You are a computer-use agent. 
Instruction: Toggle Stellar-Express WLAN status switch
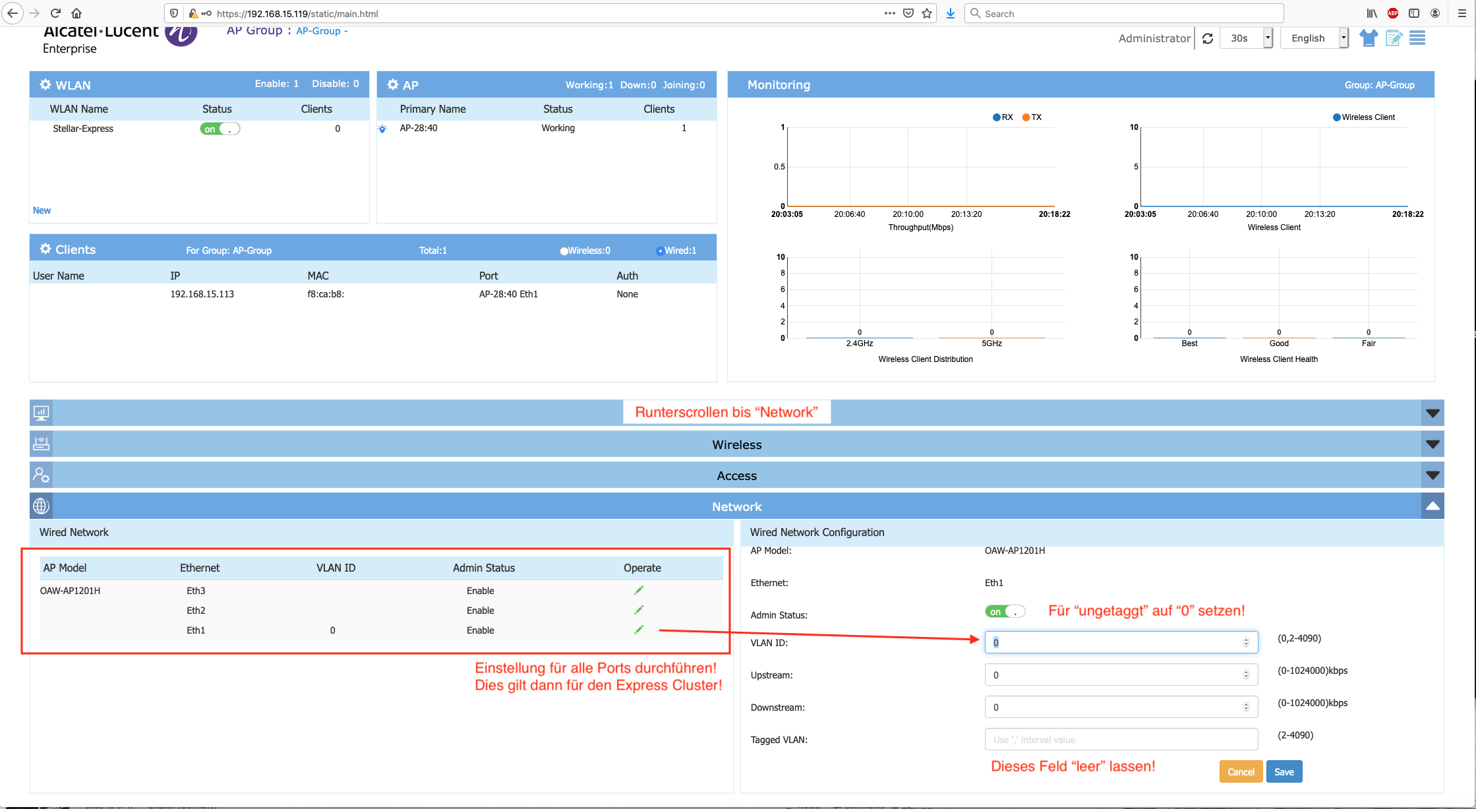pyautogui.click(x=220, y=129)
